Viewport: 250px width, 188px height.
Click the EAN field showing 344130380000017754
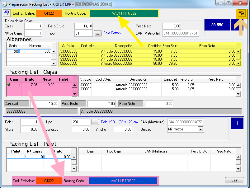coord(181,33)
